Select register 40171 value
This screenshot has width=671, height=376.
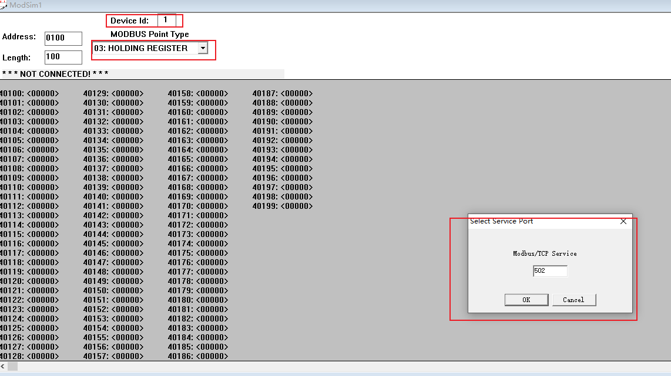click(212, 215)
